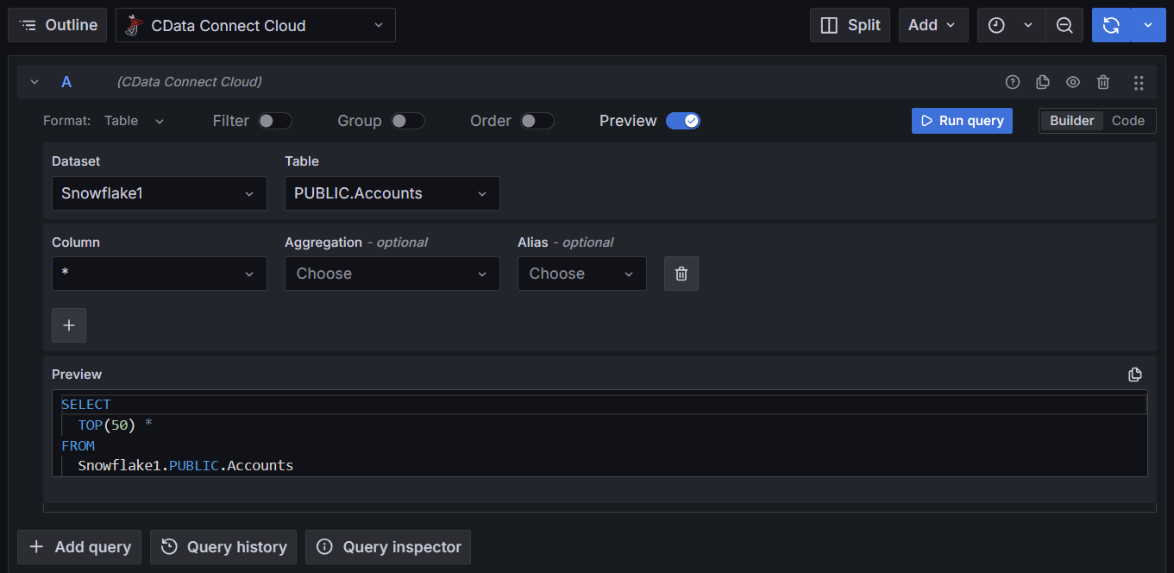This screenshot has height=573, width=1174.
Task: Open the Outline panel
Action: pyautogui.click(x=58, y=25)
